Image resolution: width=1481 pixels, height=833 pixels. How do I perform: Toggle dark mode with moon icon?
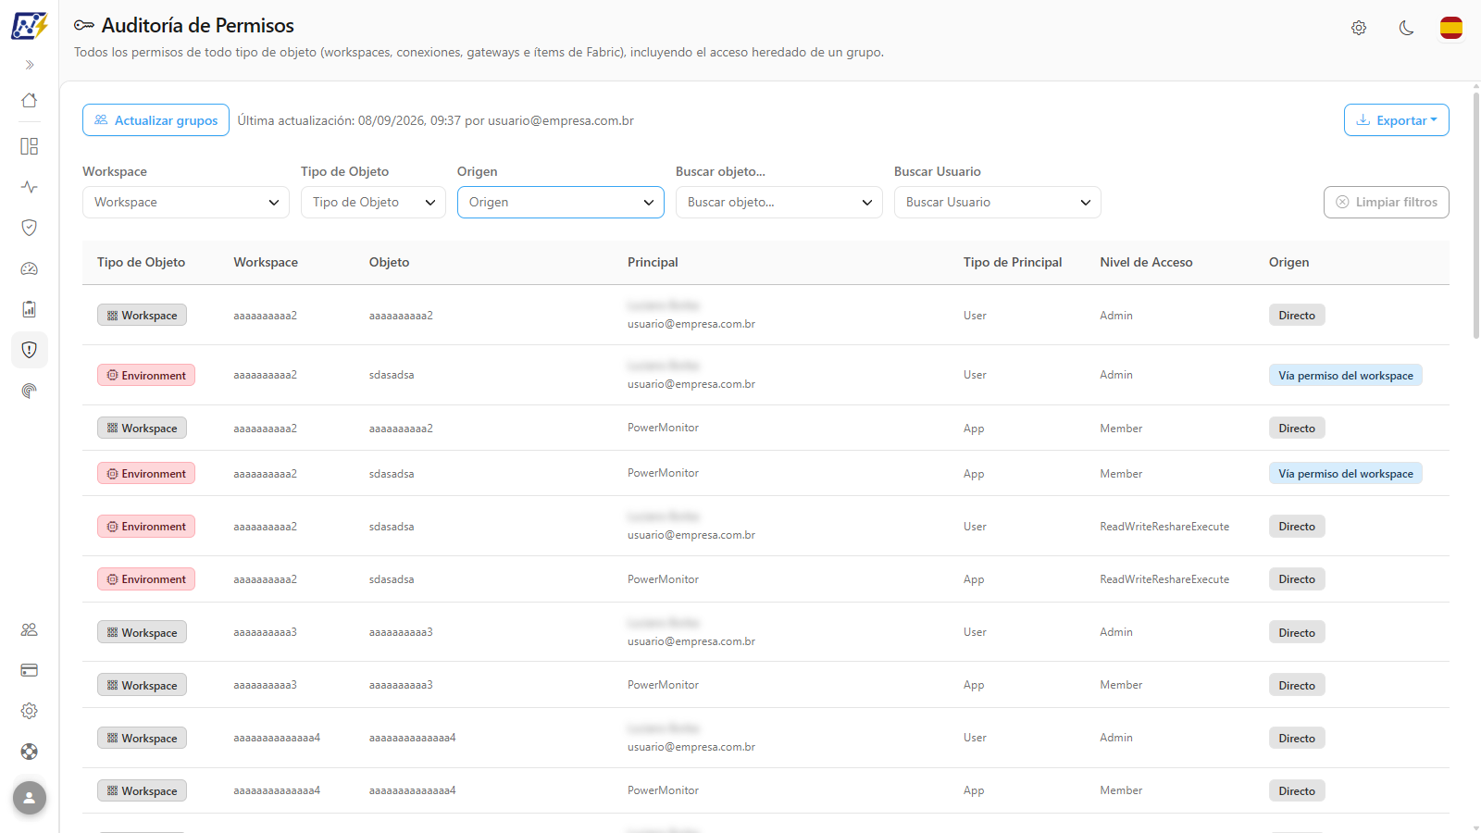click(x=1406, y=28)
